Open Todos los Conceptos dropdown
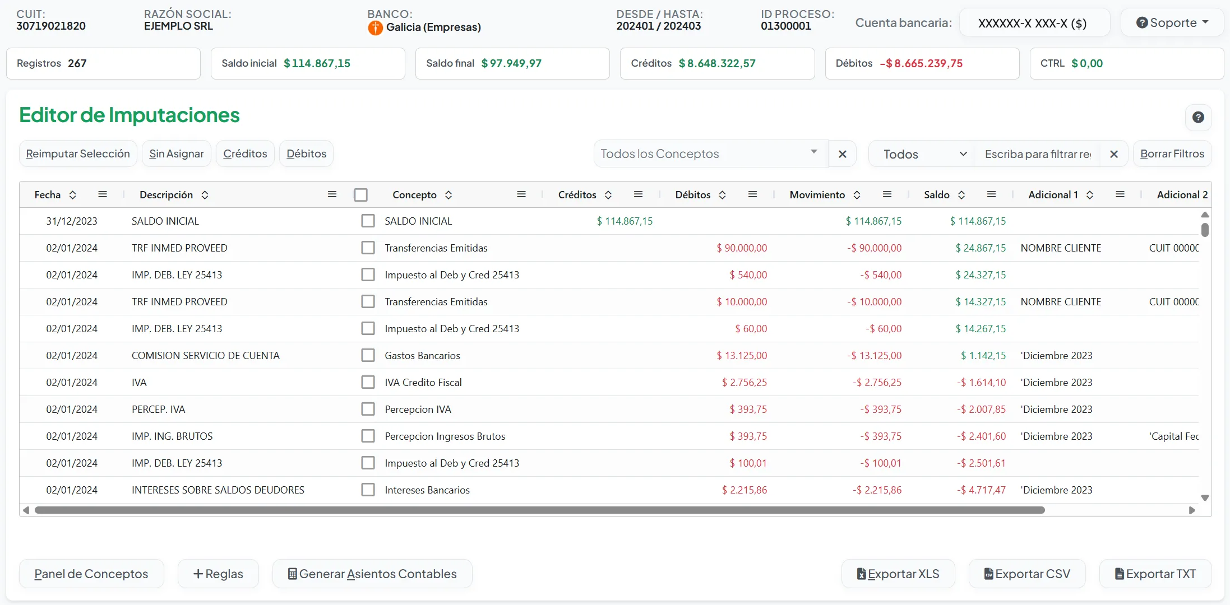Viewport: 1230px width, 605px height. 711,154
